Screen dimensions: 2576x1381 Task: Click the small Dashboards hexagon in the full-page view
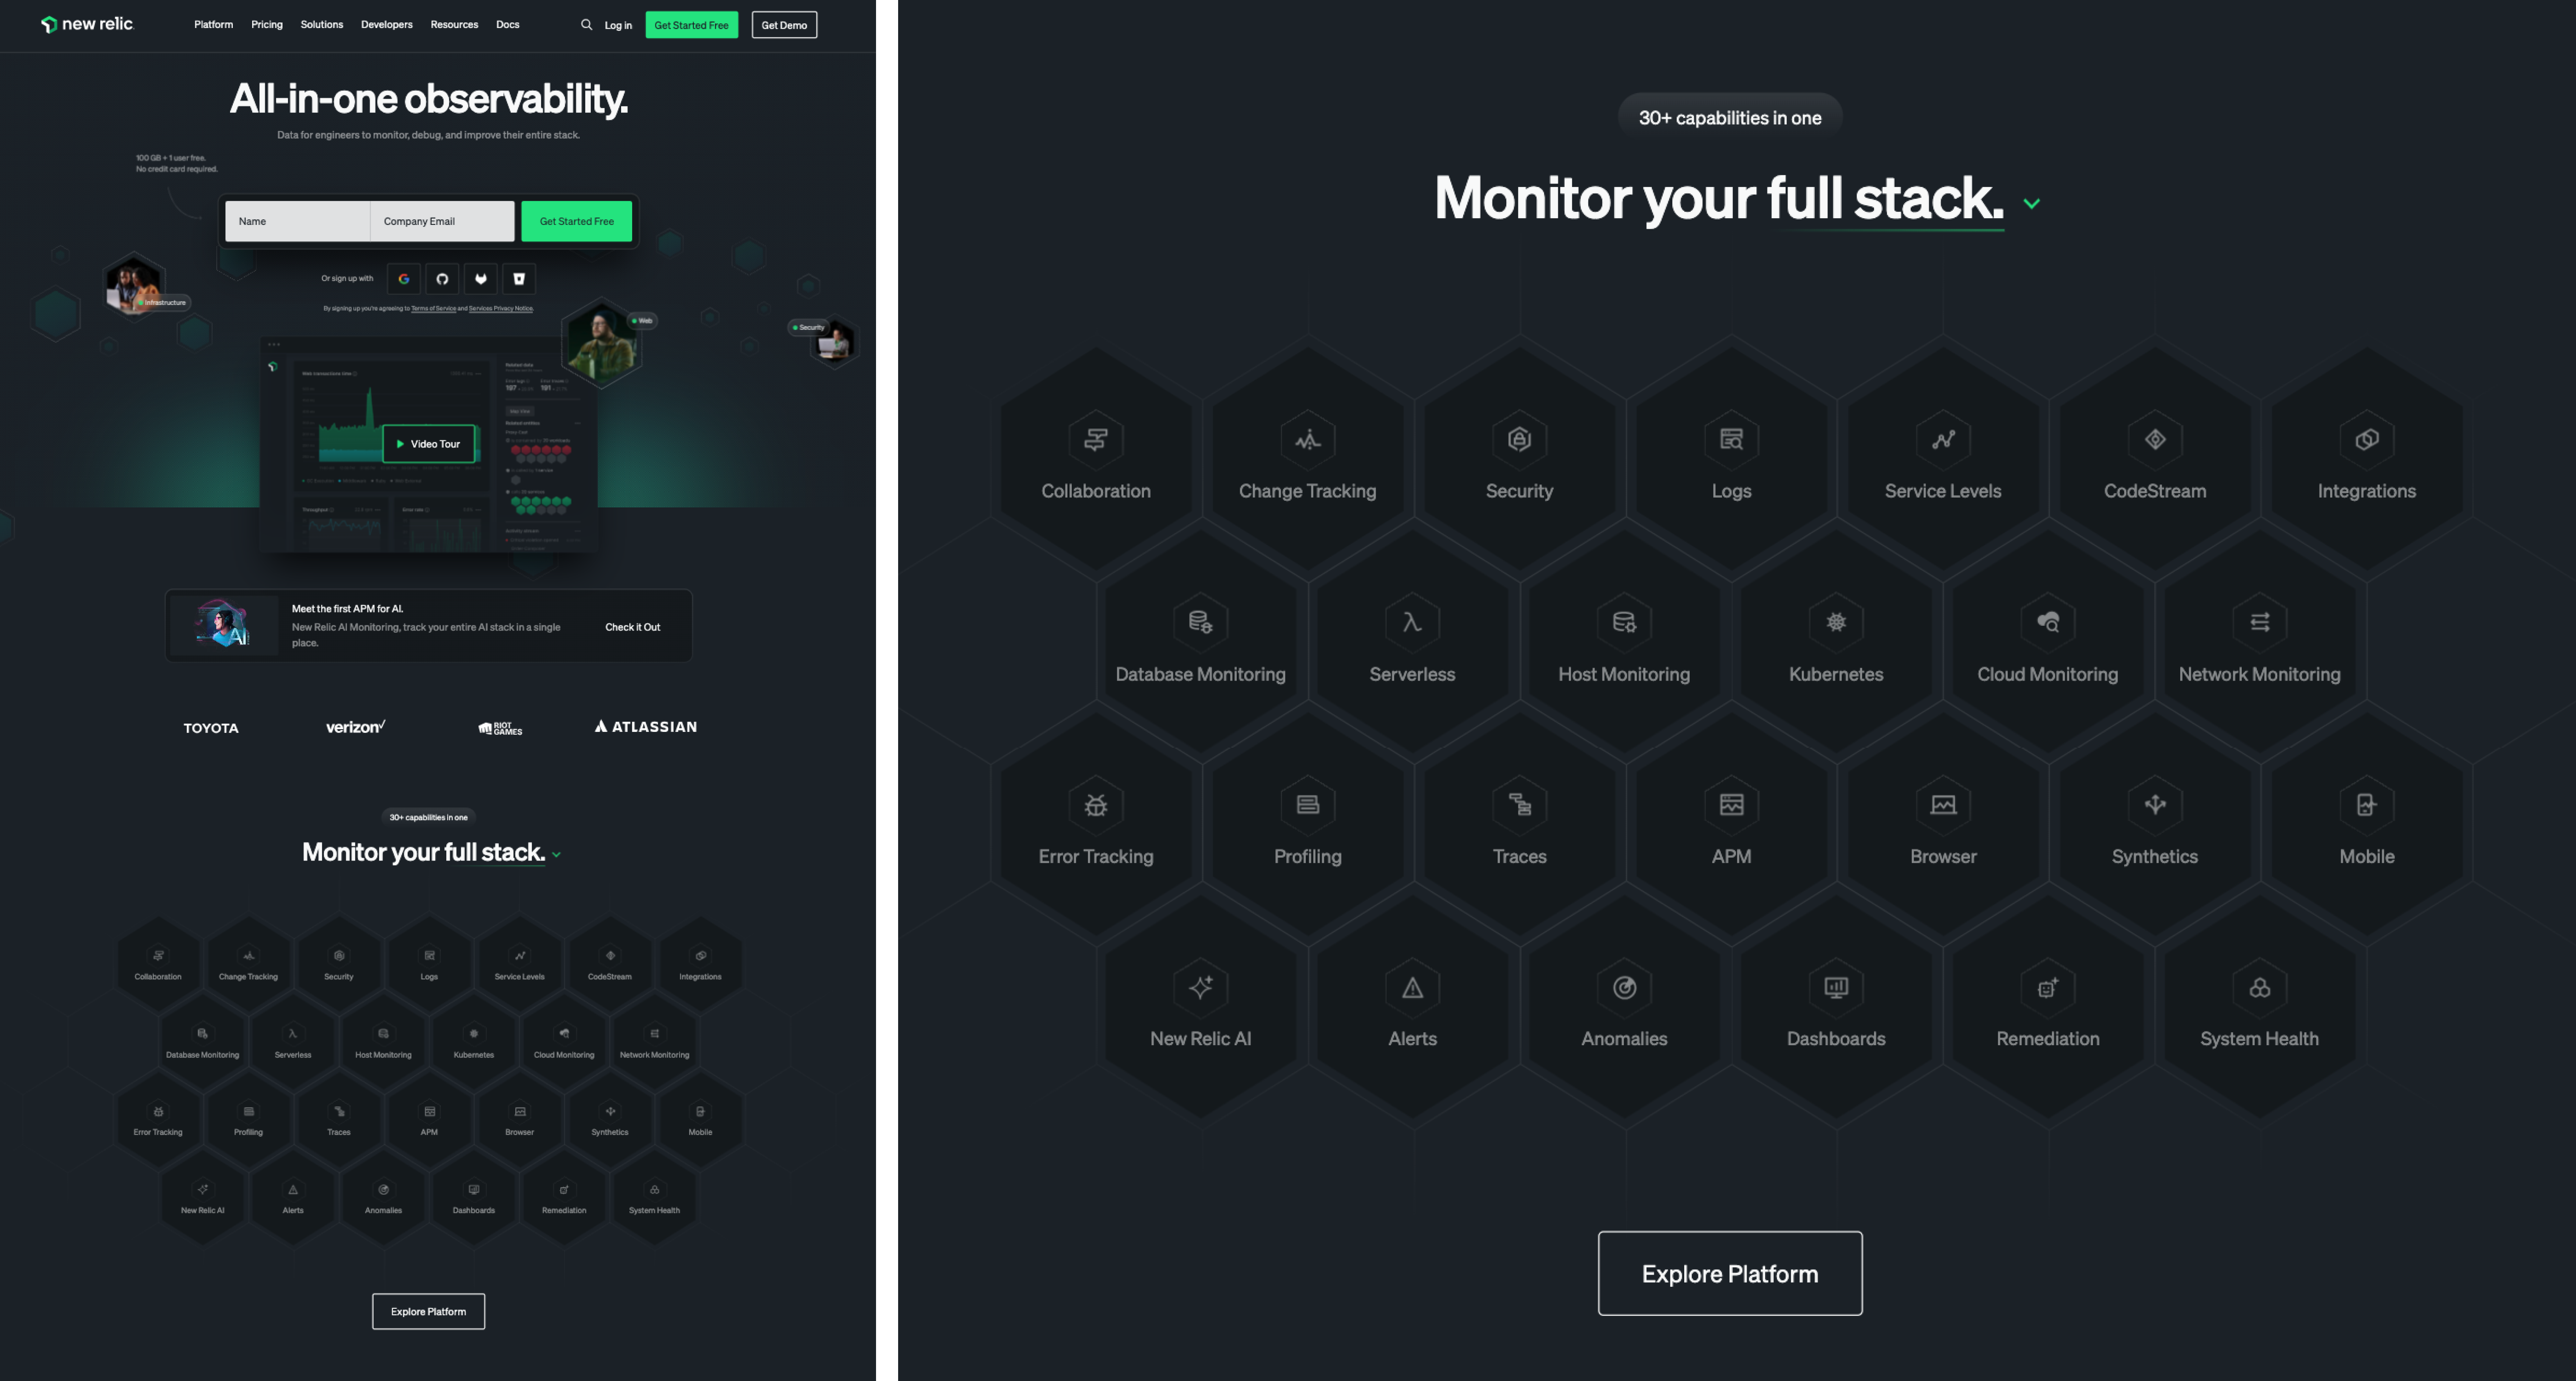(474, 1197)
